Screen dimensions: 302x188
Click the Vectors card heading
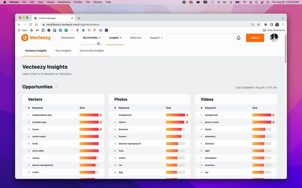[35, 99]
